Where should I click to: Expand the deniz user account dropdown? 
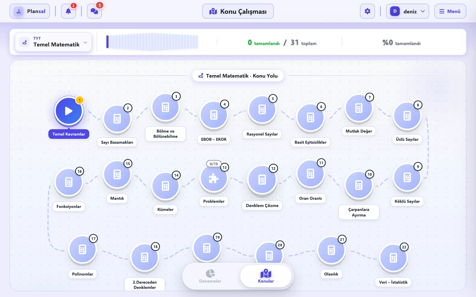click(x=407, y=11)
